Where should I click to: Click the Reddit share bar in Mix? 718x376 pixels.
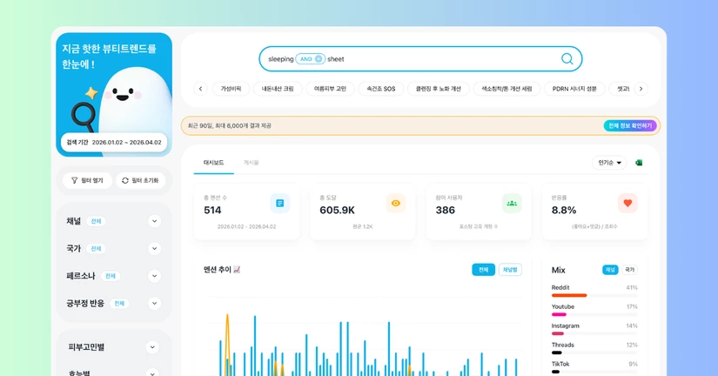(x=594, y=295)
